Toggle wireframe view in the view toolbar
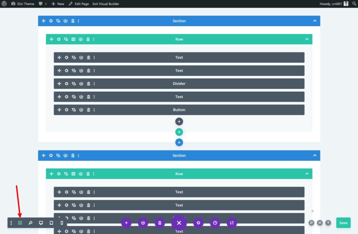 tap(20, 223)
